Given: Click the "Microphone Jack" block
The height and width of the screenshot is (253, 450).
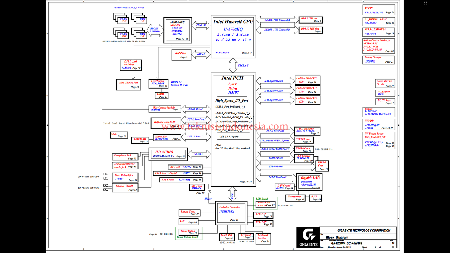Looking at the screenshot, I should point(125,157).
